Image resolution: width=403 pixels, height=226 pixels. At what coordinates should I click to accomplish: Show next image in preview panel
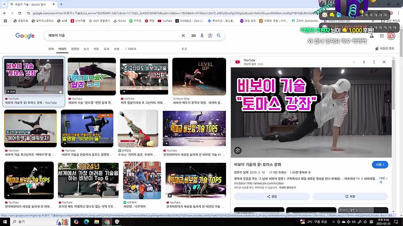click(x=364, y=62)
